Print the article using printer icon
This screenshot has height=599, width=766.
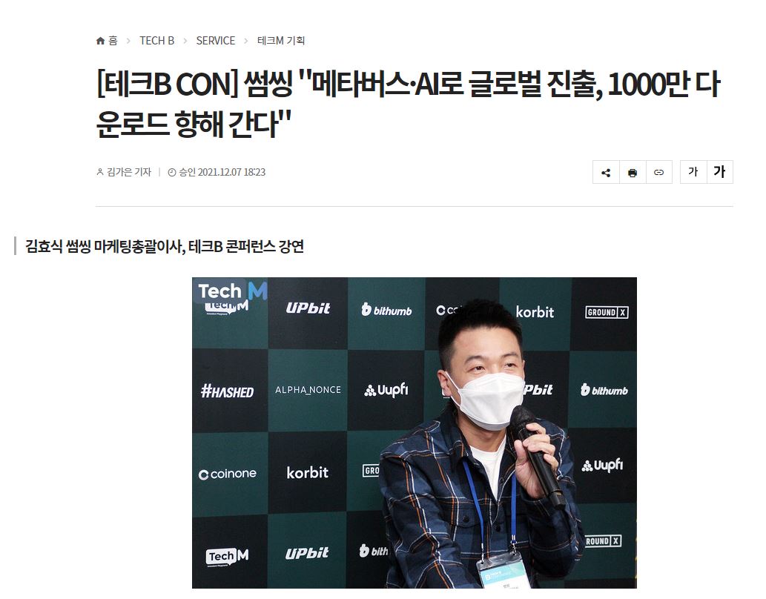click(633, 172)
